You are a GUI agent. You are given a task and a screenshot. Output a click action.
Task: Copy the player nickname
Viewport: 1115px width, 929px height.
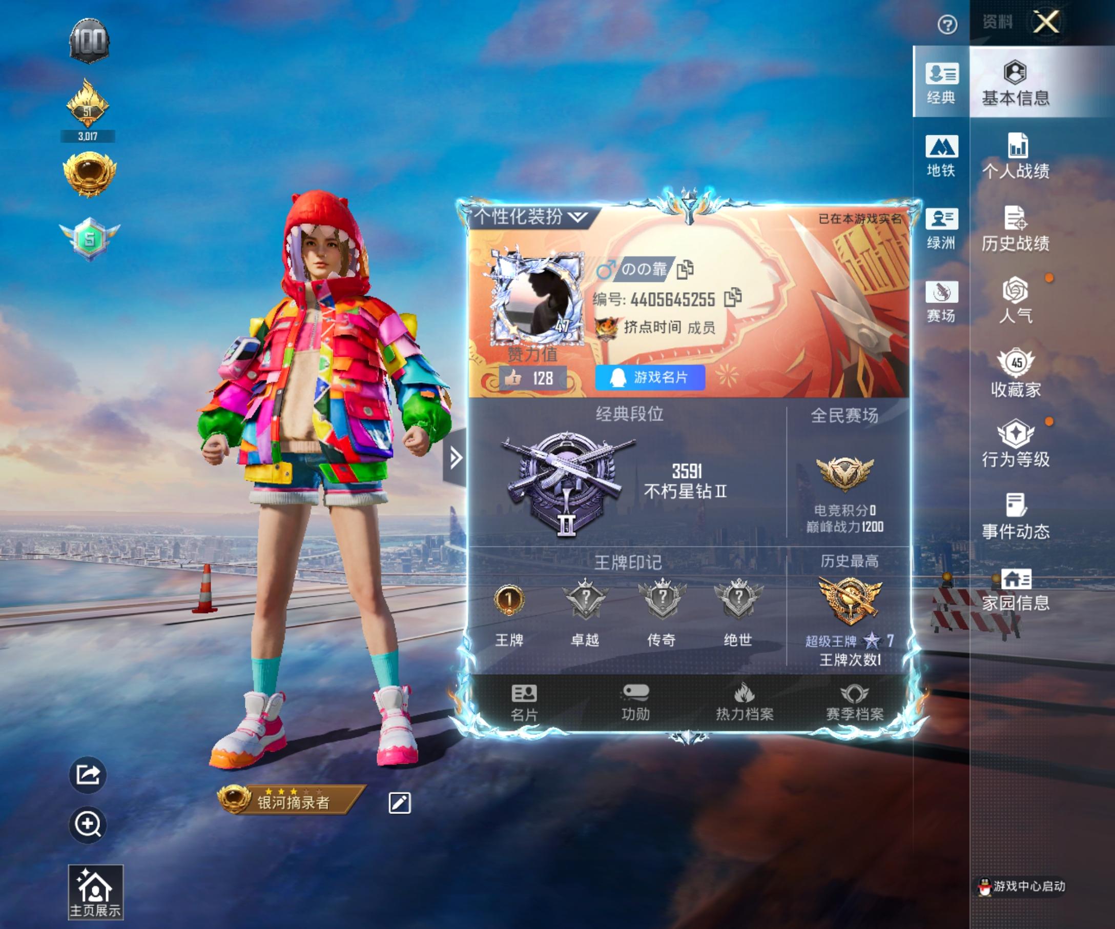(686, 269)
